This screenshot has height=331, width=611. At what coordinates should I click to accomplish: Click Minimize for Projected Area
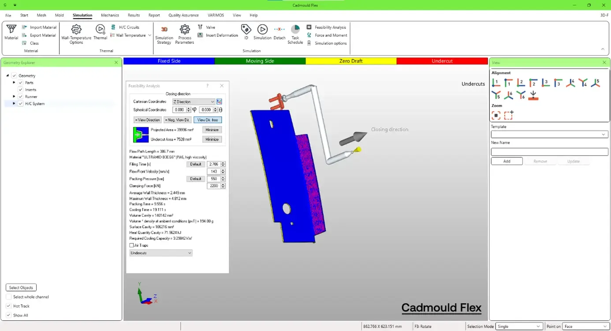tap(212, 130)
